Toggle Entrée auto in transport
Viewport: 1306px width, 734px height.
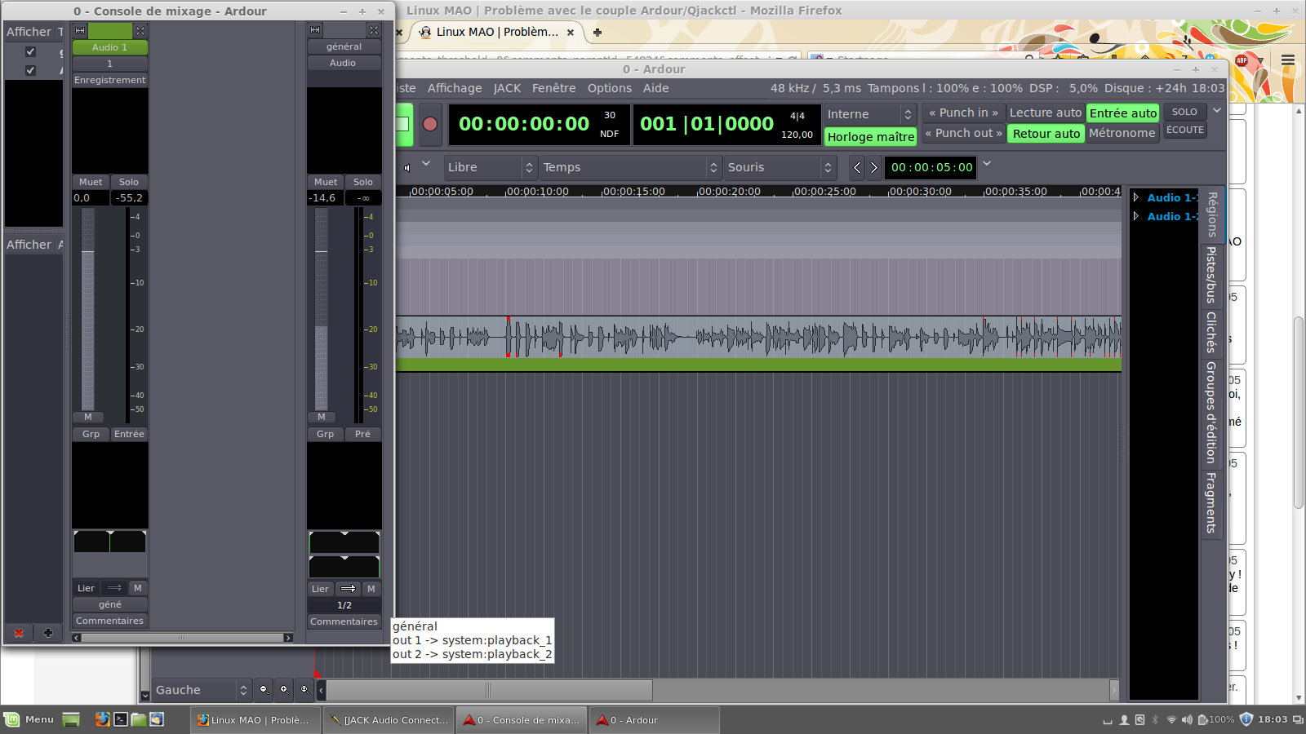(x=1123, y=113)
